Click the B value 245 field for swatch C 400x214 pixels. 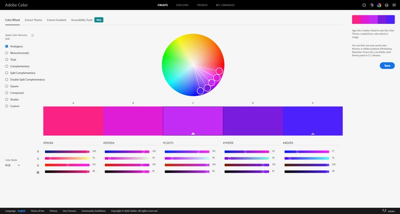[x=214, y=165]
